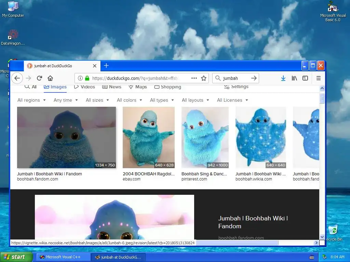
Task: Open the ebay.com source link
Action: 132,179
